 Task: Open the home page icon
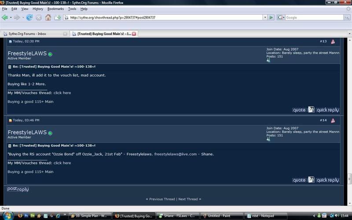[x=48, y=17]
